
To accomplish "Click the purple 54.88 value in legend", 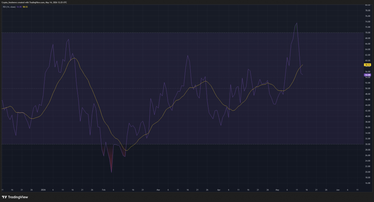I will 19,7.
